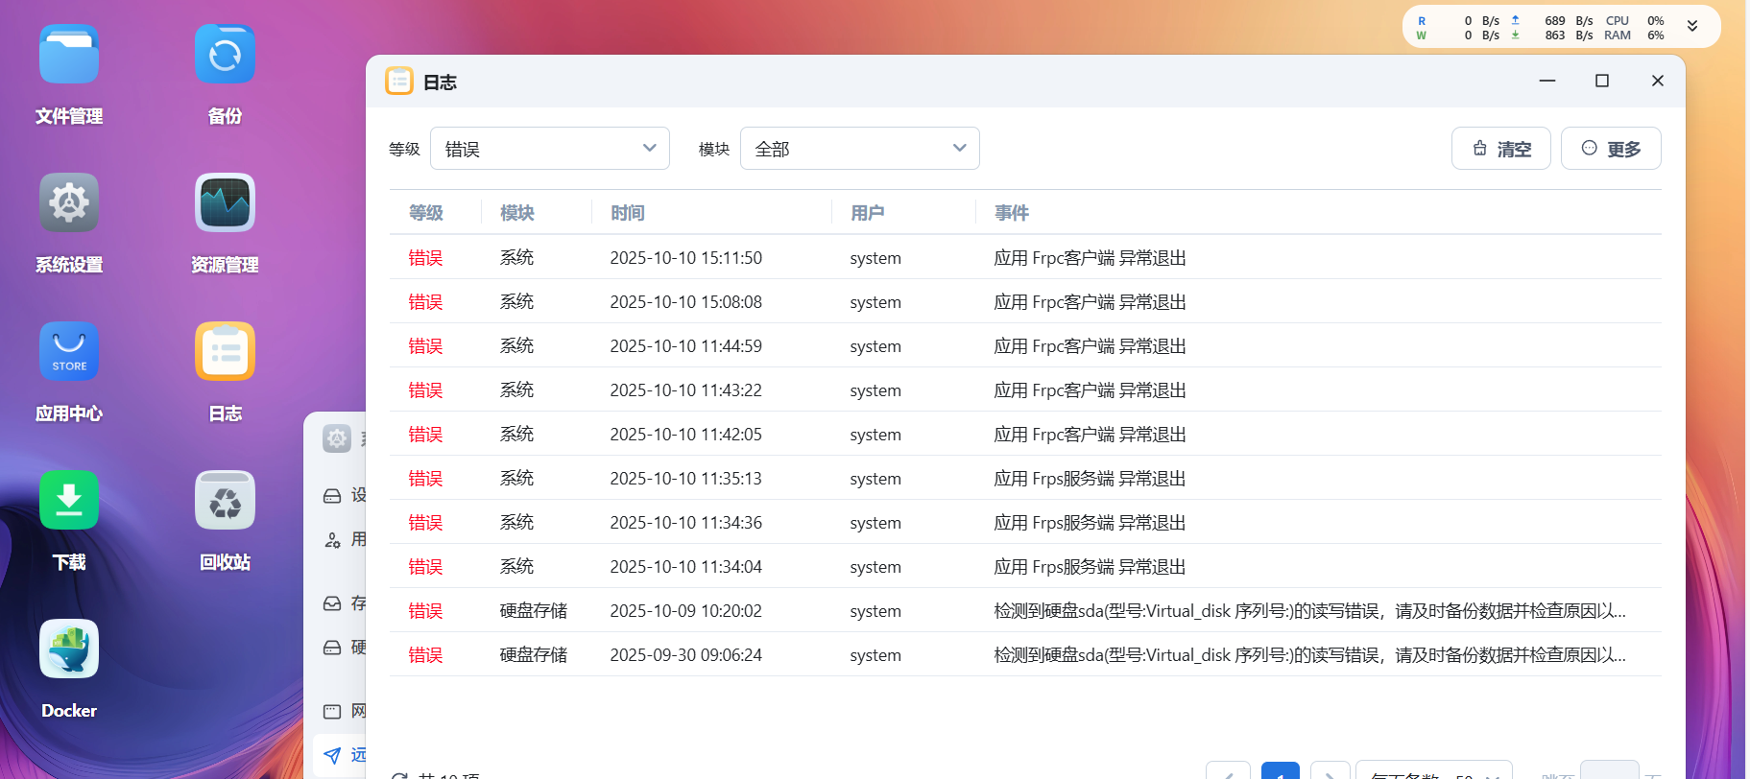Launch the 应用中心 store icon
Viewport: 1750px width, 779px height.
click(x=69, y=352)
